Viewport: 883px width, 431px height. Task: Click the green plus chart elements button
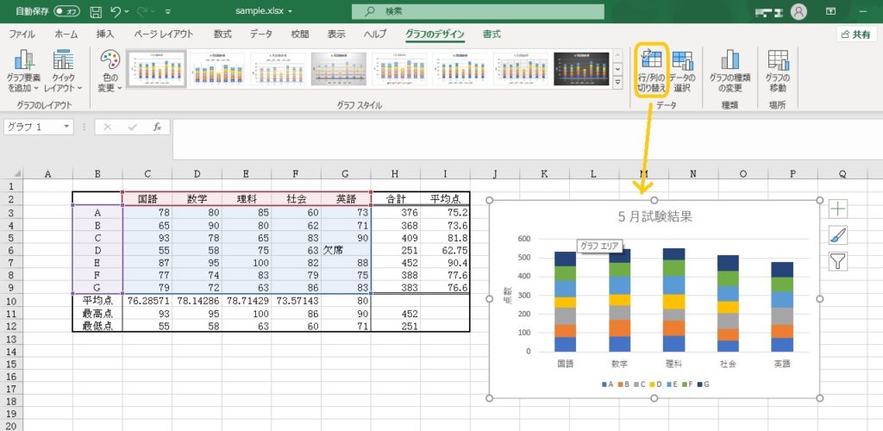pos(838,209)
